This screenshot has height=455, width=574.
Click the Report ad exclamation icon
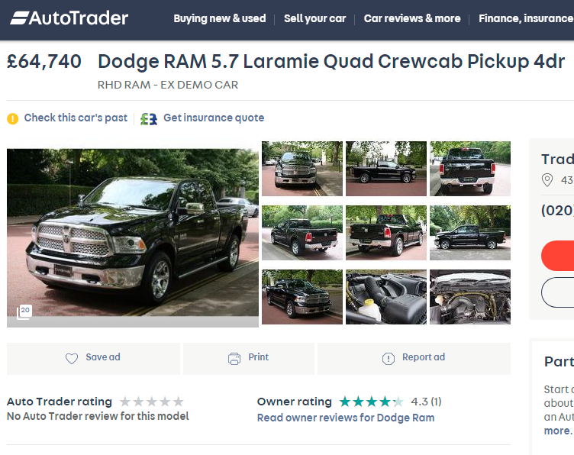pos(389,358)
